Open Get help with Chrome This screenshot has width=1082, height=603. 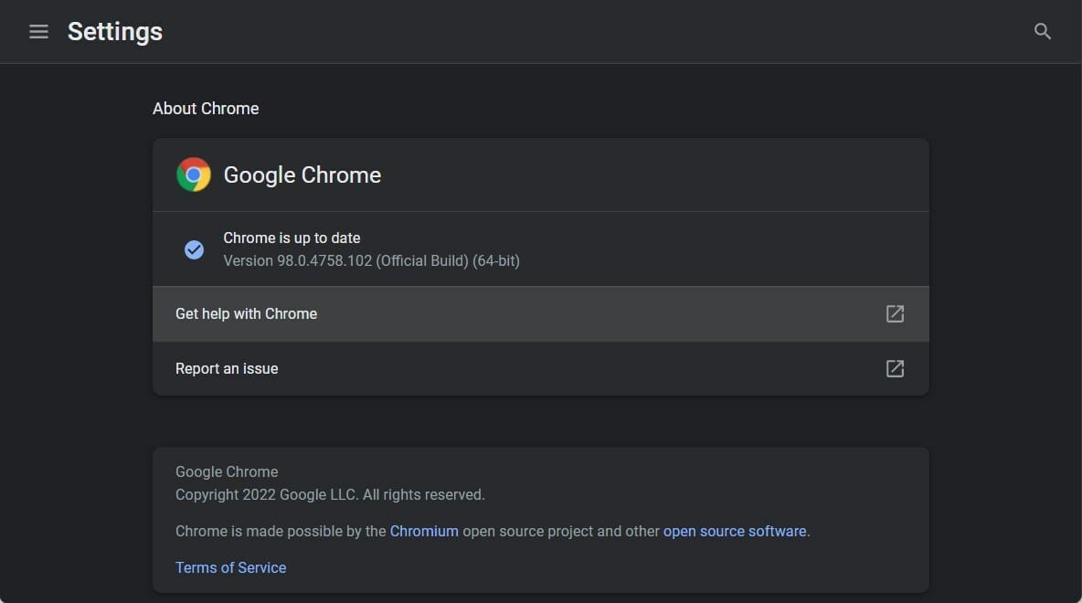coord(246,313)
